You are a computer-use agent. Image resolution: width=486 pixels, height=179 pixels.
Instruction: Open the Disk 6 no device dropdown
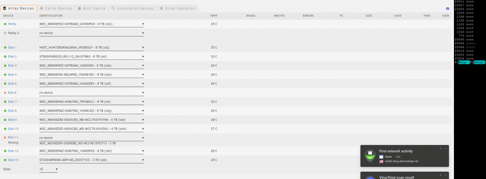click(x=91, y=93)
